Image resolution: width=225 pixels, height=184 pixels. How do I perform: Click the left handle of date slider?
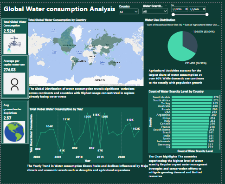click(173, 14)
